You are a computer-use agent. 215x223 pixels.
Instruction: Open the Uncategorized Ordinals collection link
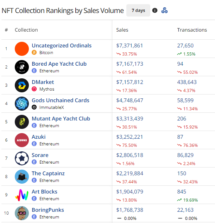tap(62, 46)
